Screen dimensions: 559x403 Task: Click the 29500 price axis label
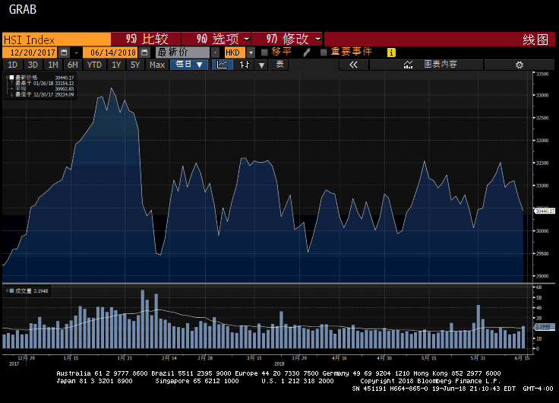(x=542, y=253)
